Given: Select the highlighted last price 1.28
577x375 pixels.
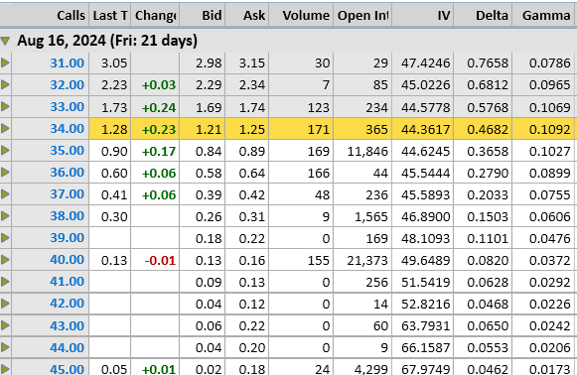Looking at the screenshot, I should click(x=110, y=129).
